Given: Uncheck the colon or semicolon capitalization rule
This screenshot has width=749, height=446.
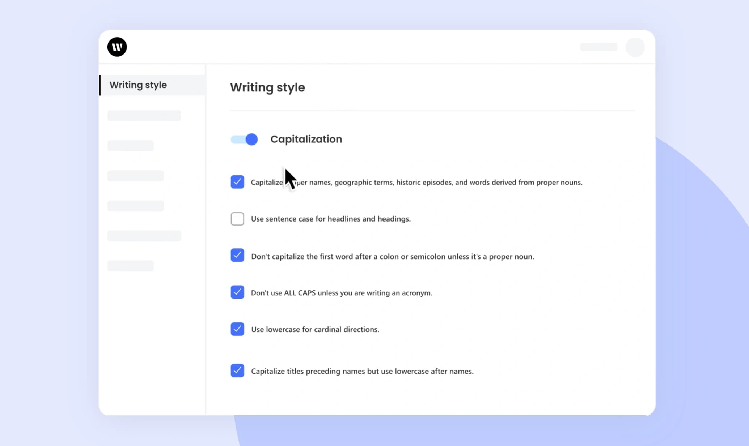Looking at the screenshot, I should pos(237,256).
